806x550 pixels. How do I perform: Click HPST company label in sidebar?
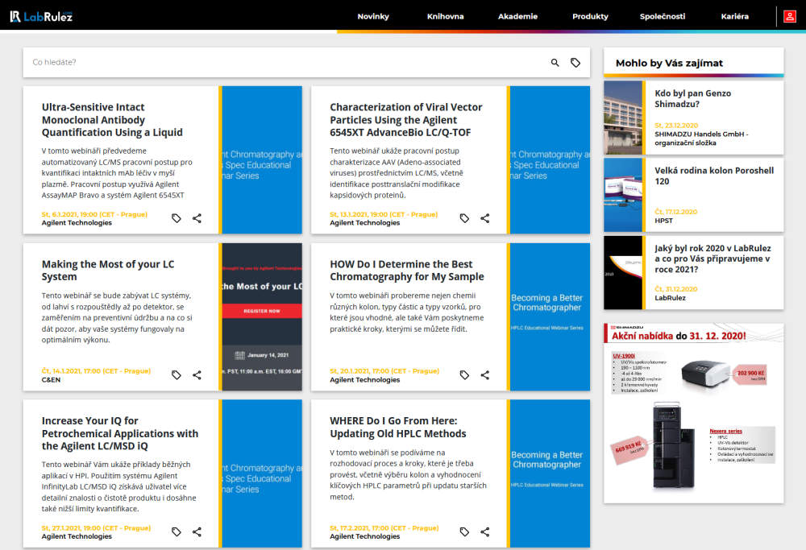point(663,221)
